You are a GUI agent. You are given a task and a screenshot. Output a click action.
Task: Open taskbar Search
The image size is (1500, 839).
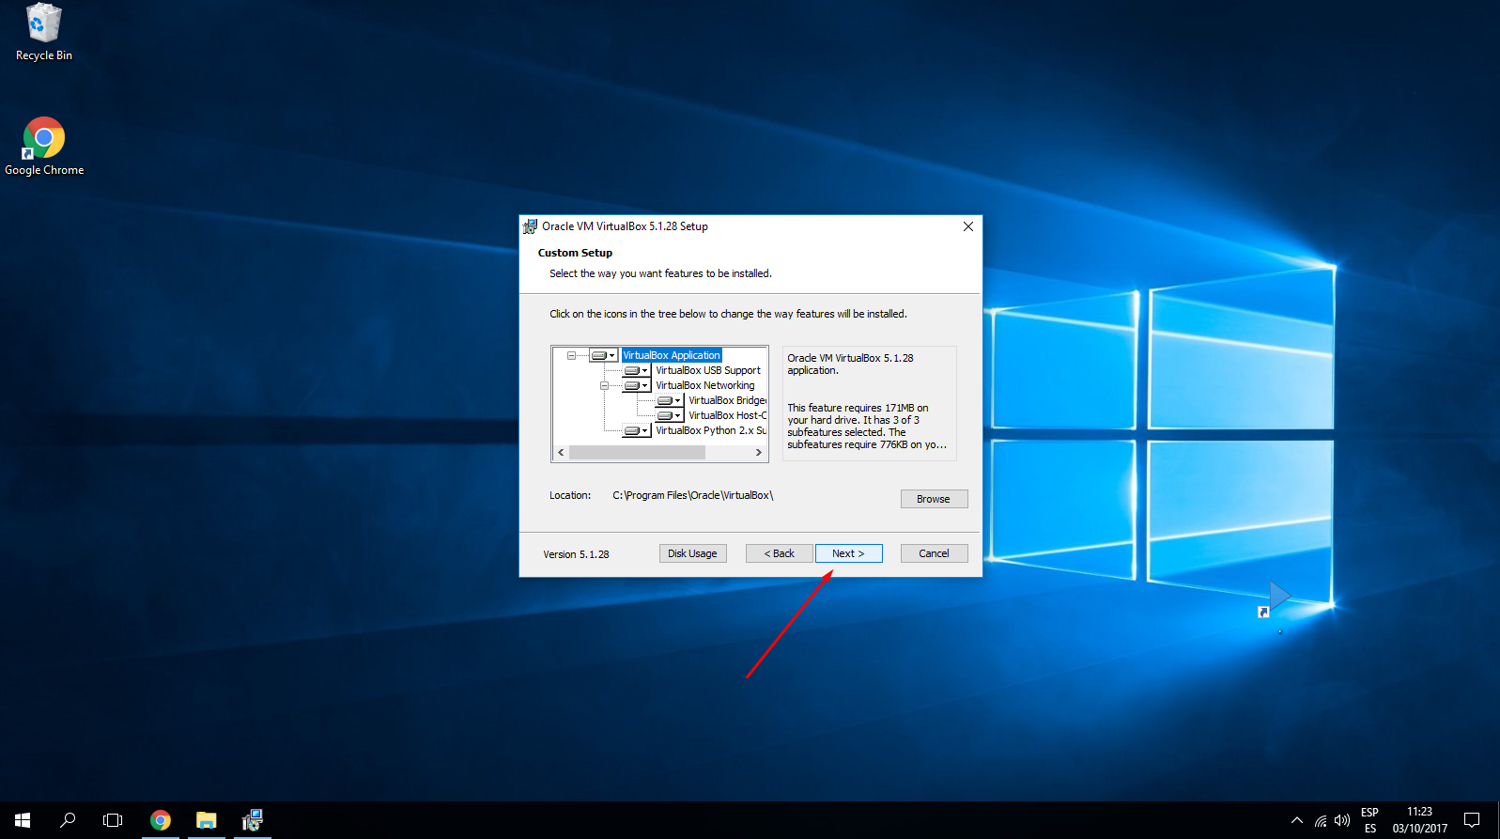pos(68,820)
